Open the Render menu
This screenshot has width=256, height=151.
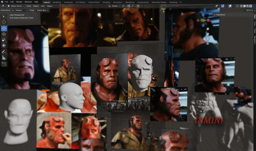[x=20, y=2]
